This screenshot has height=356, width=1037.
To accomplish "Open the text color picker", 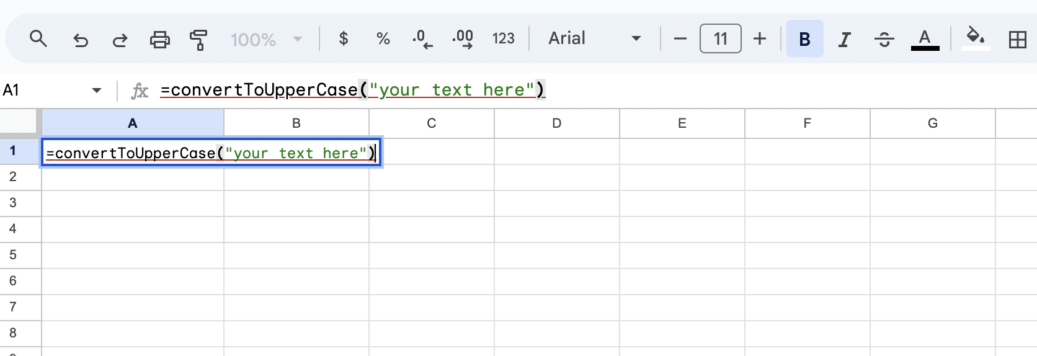I will [925, 39].
